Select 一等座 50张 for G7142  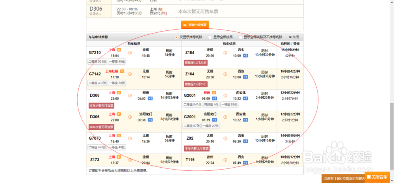pyautogui.click(x=117, y=83)
